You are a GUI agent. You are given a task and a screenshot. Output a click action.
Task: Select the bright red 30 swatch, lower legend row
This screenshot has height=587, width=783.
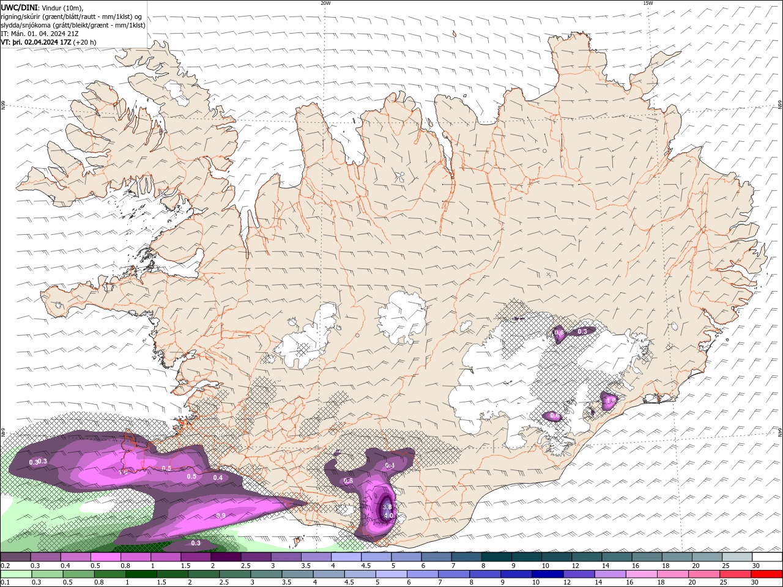(x=766, y=574)
